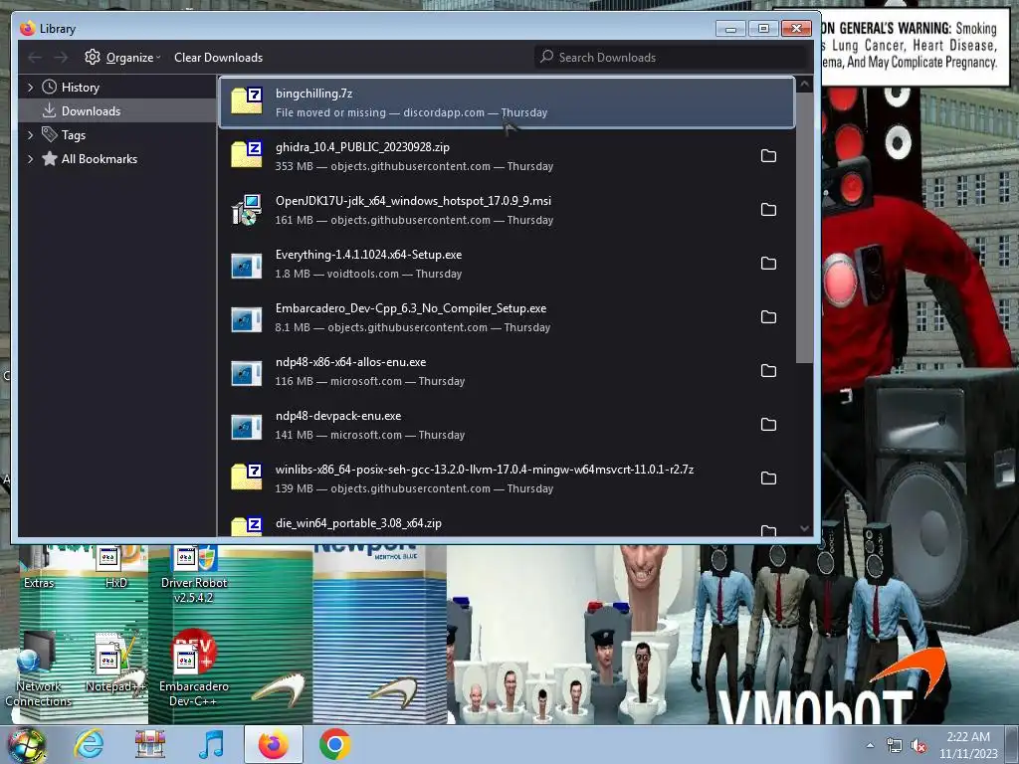Show Everything Setup exe in folder

768,263
